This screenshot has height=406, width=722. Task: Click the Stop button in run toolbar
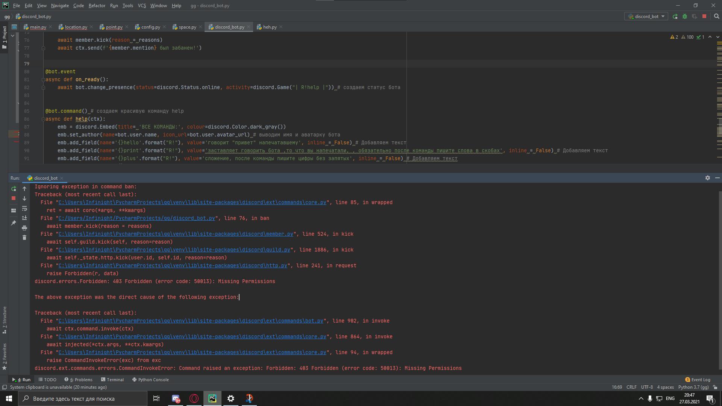(x=14, y=198)
